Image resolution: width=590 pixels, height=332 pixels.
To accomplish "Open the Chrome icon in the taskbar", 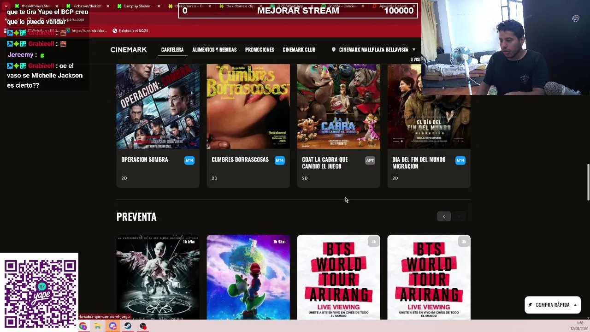I will tap(83, 326).
